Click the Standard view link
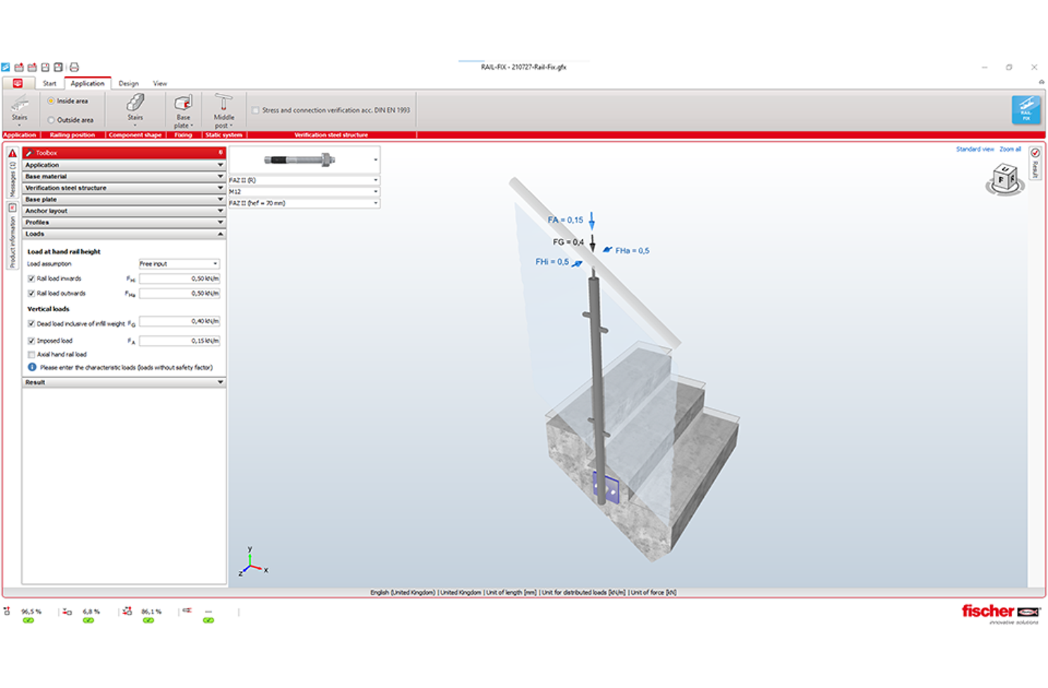 (975, 149)
